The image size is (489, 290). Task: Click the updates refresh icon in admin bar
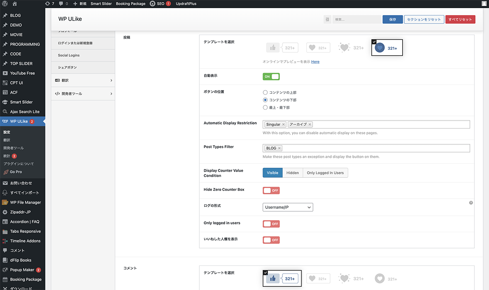[48, 4]
